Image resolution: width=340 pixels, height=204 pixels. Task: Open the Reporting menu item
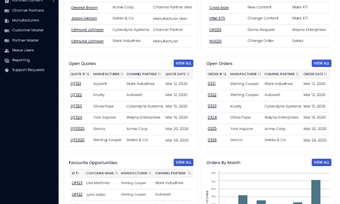[21, 60]
